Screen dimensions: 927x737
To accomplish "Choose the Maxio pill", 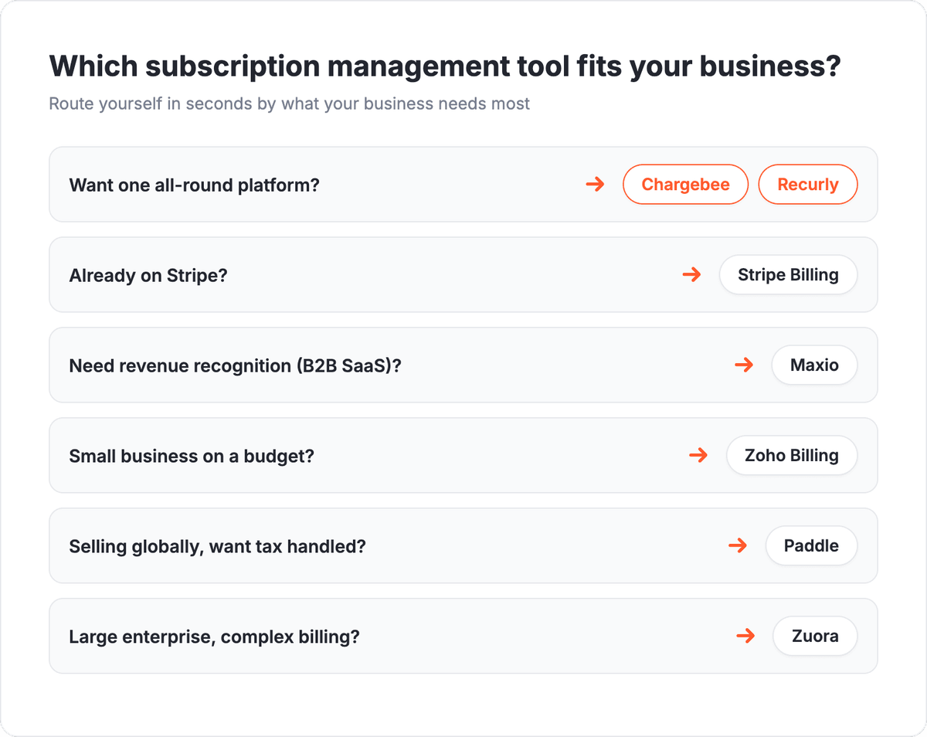I will click(814, 365).
